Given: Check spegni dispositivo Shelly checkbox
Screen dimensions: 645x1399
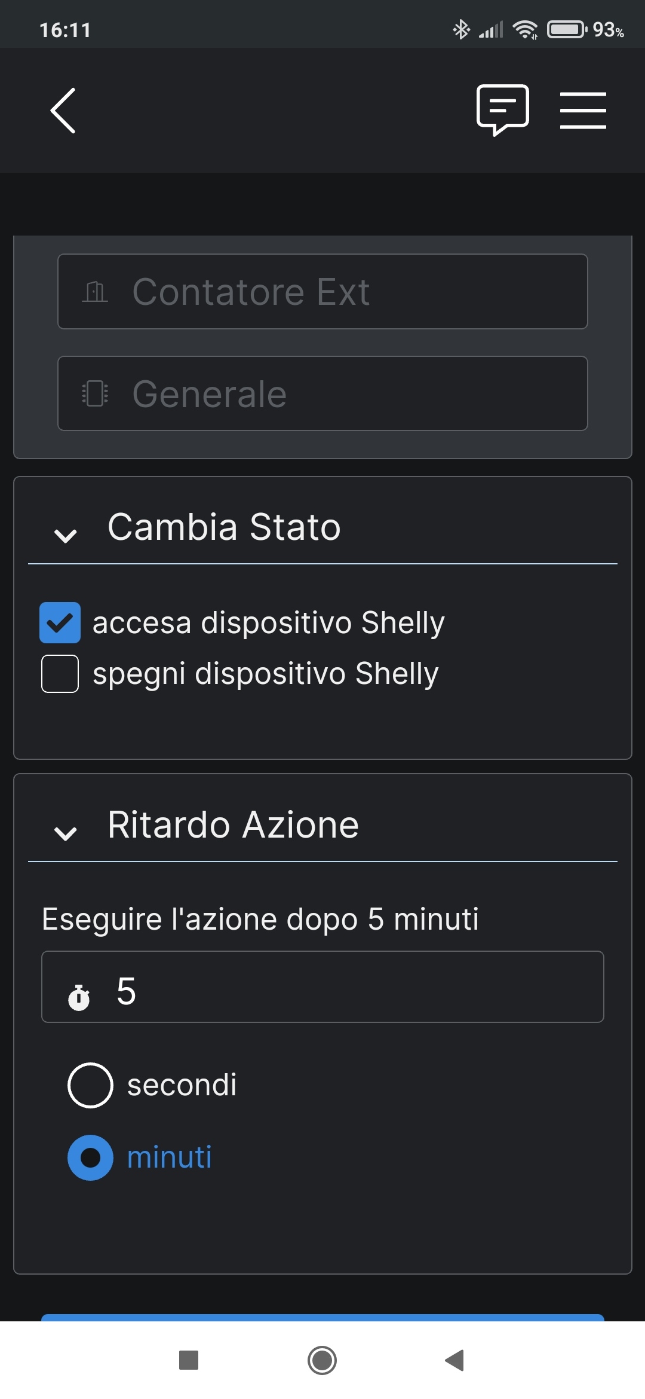Looking at the screenshot, I should pyautogui.click(x=60, y=674).
